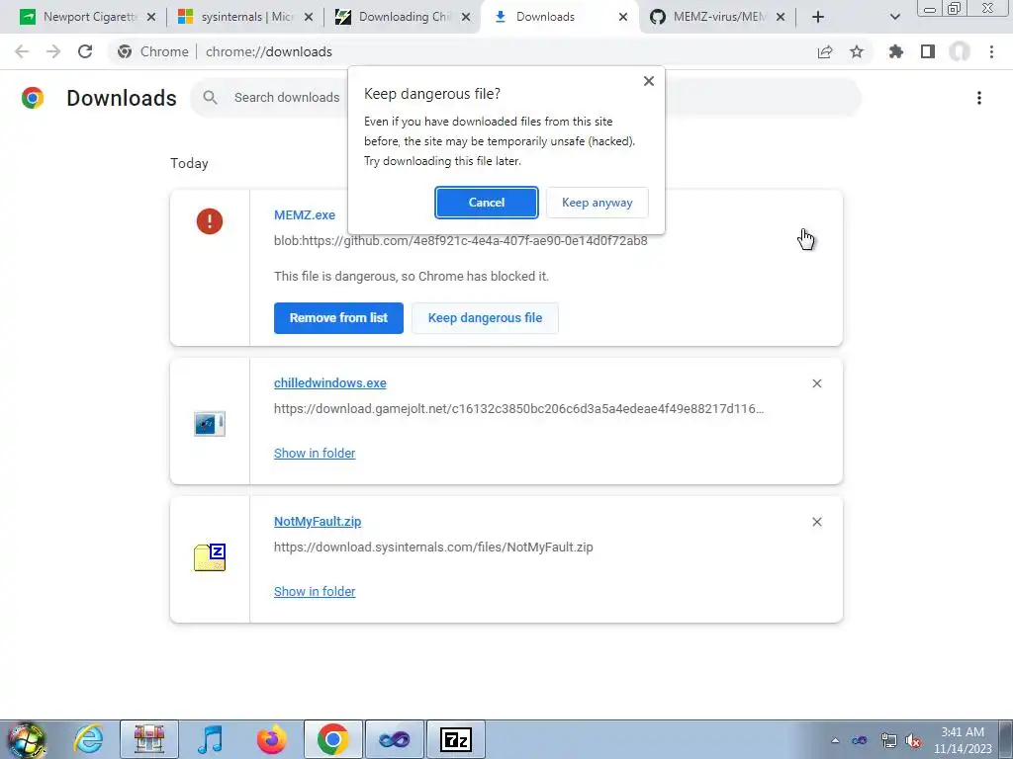
Task: Launch Firefox from the taskbar
Action: click(271, 739)
